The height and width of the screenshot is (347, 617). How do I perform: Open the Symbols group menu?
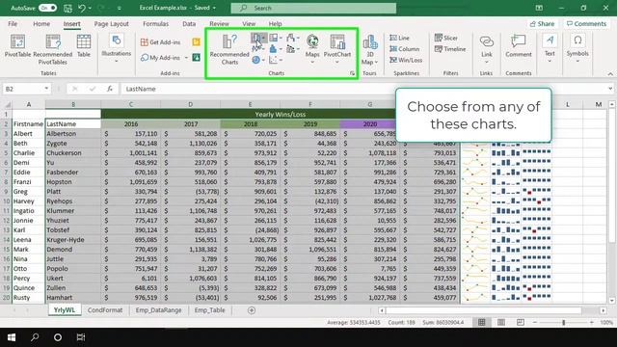[577, 49]
